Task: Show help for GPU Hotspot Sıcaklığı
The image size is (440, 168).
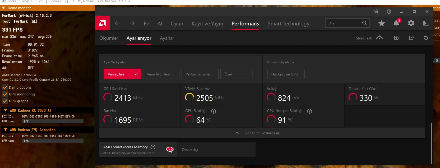Action: click(309, 111)
